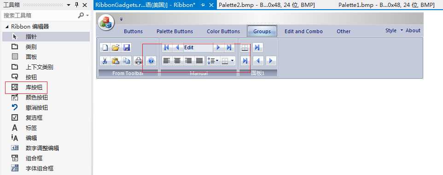Image resolution: width=443 pixels, height=175 pixels.
Task: Close the RibbonGadgets document tab
Action: coord(211,5)
